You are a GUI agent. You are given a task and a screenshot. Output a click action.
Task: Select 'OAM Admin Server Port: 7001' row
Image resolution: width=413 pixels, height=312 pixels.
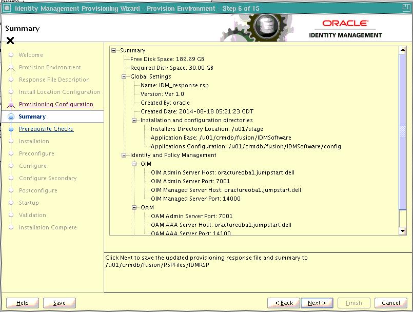tap(192, 216)
